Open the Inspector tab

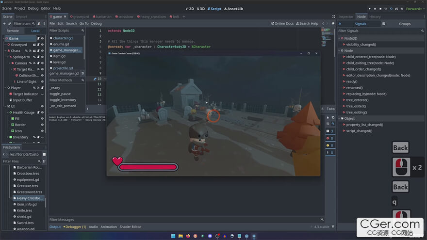346,16
